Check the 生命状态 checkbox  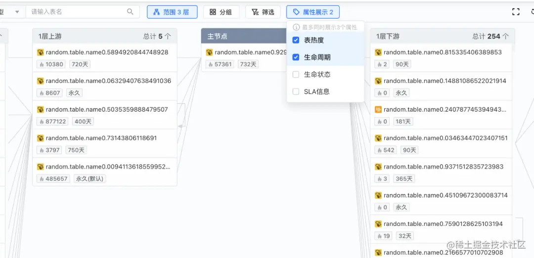tap(296, 74)
